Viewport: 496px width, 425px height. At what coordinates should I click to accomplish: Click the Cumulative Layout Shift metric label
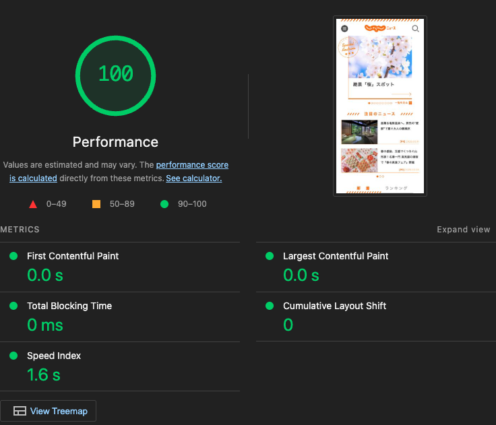(334, 306)
